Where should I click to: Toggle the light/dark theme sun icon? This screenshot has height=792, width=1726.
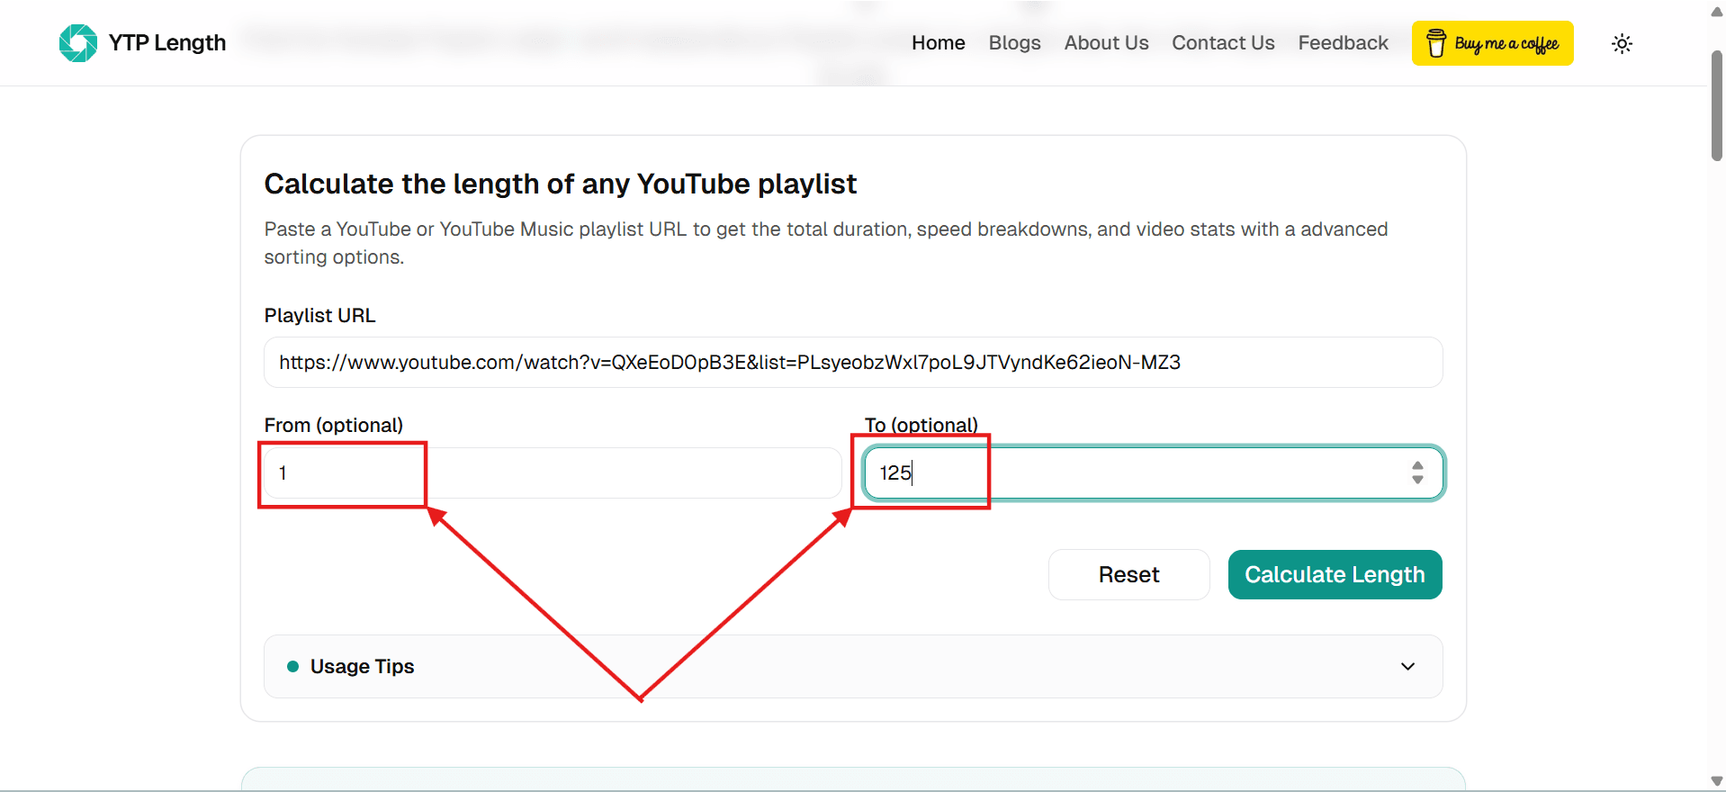[1622, 43]
